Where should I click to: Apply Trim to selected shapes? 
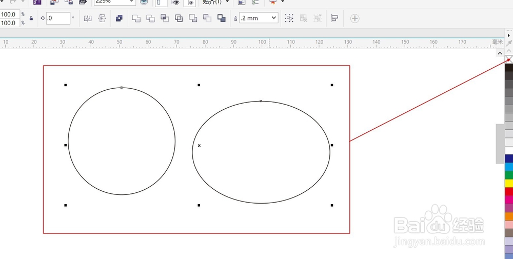[x=150, y=18]
